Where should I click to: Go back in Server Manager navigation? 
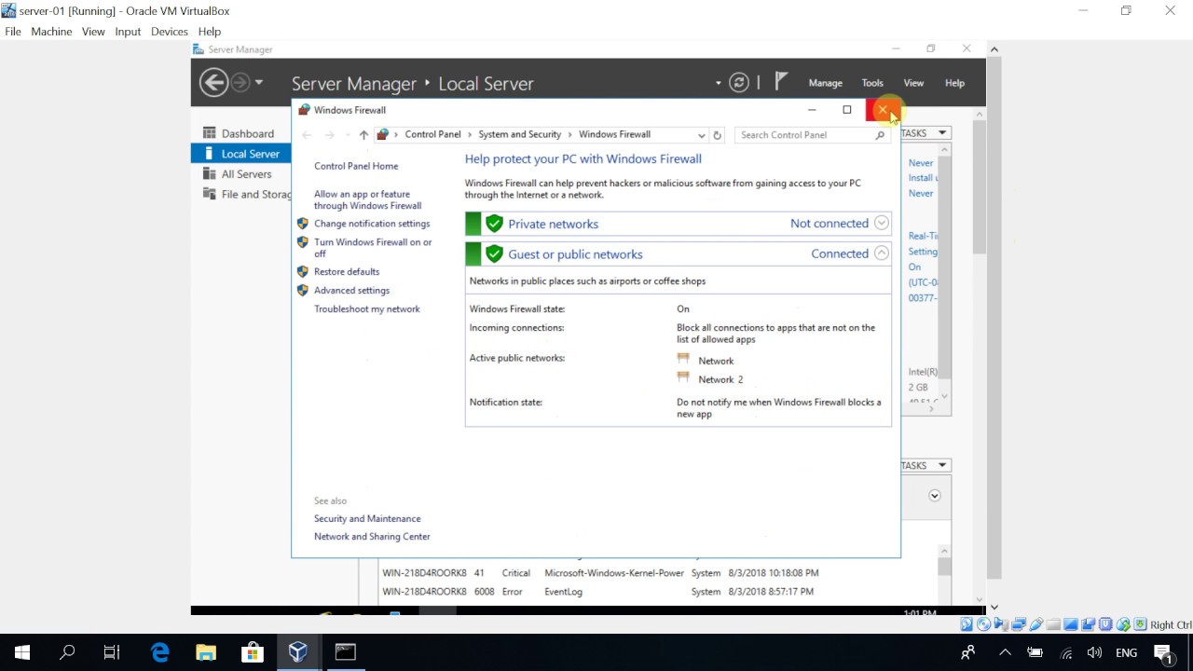213,82
